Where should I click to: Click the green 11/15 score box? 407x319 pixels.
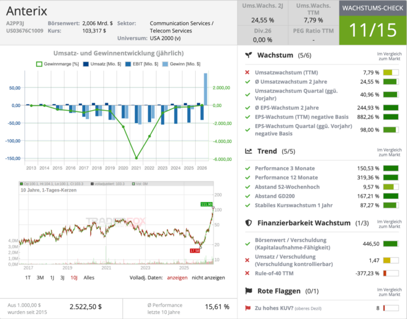[373, 30]
